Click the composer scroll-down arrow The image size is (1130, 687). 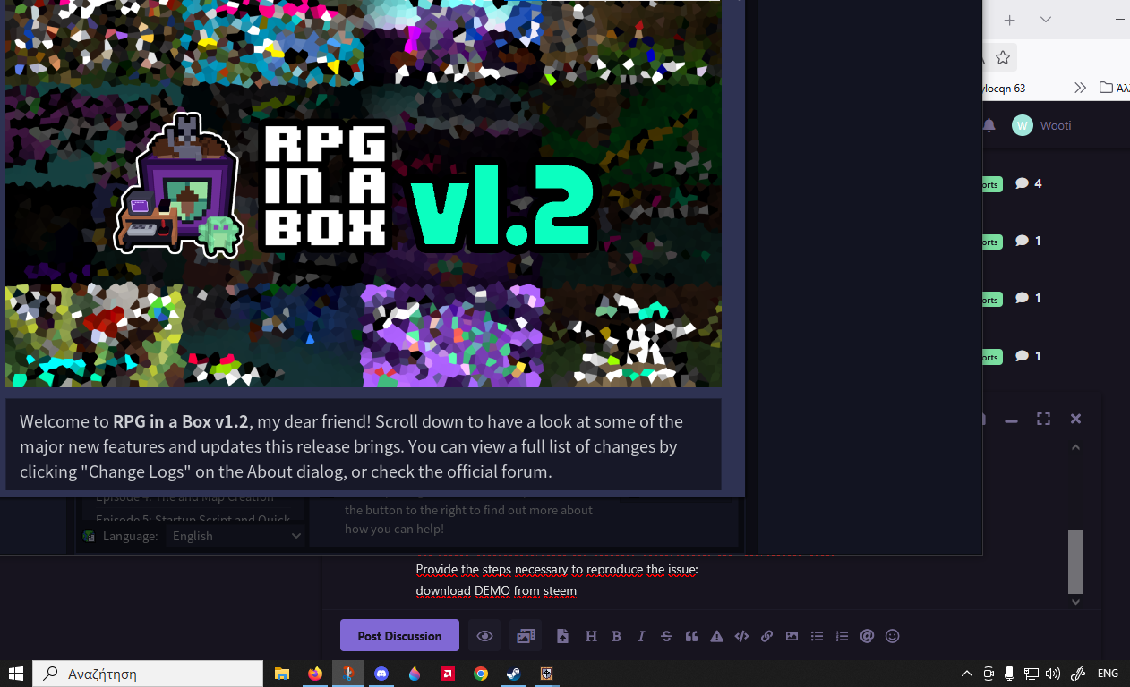1076,602
